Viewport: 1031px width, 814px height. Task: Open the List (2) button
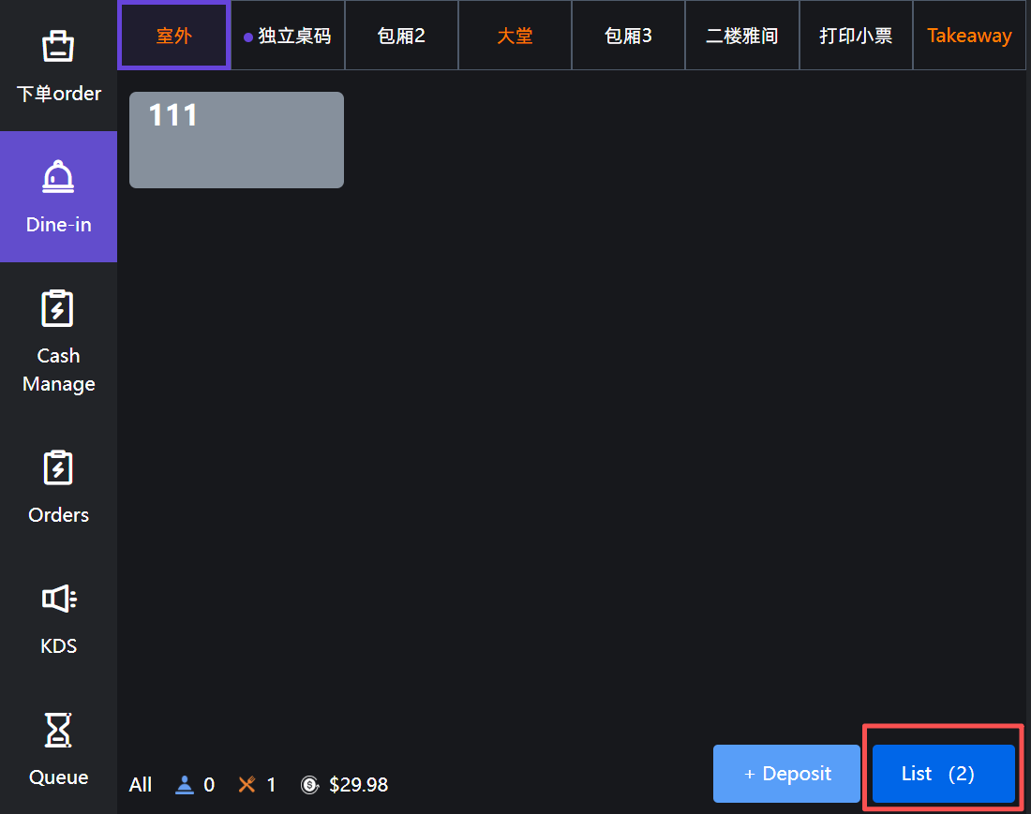(x=943, y=774)
